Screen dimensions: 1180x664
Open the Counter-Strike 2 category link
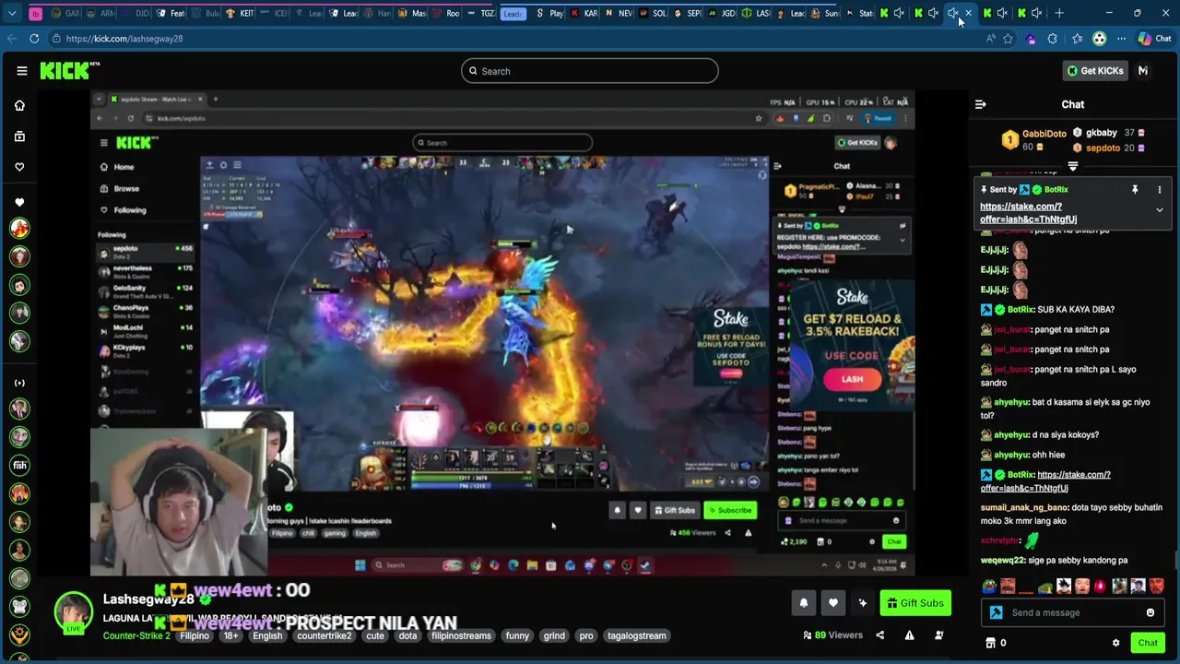(136, 635)
